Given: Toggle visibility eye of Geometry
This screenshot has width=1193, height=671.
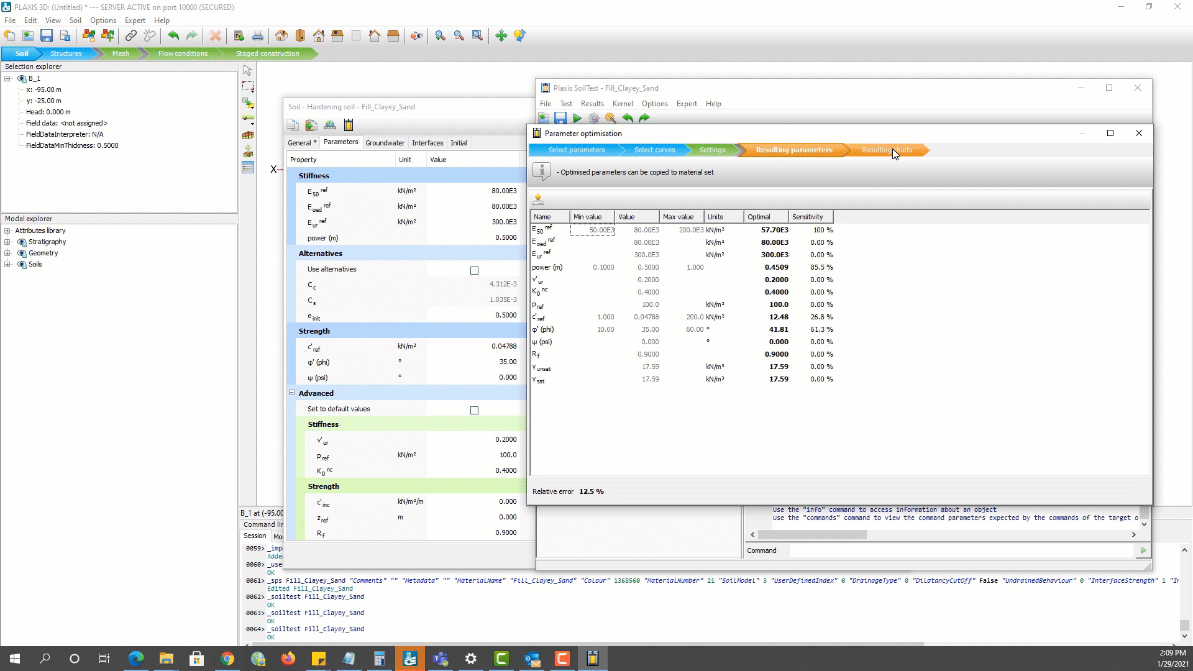Looking at the screenshot, I should [22, 253].
